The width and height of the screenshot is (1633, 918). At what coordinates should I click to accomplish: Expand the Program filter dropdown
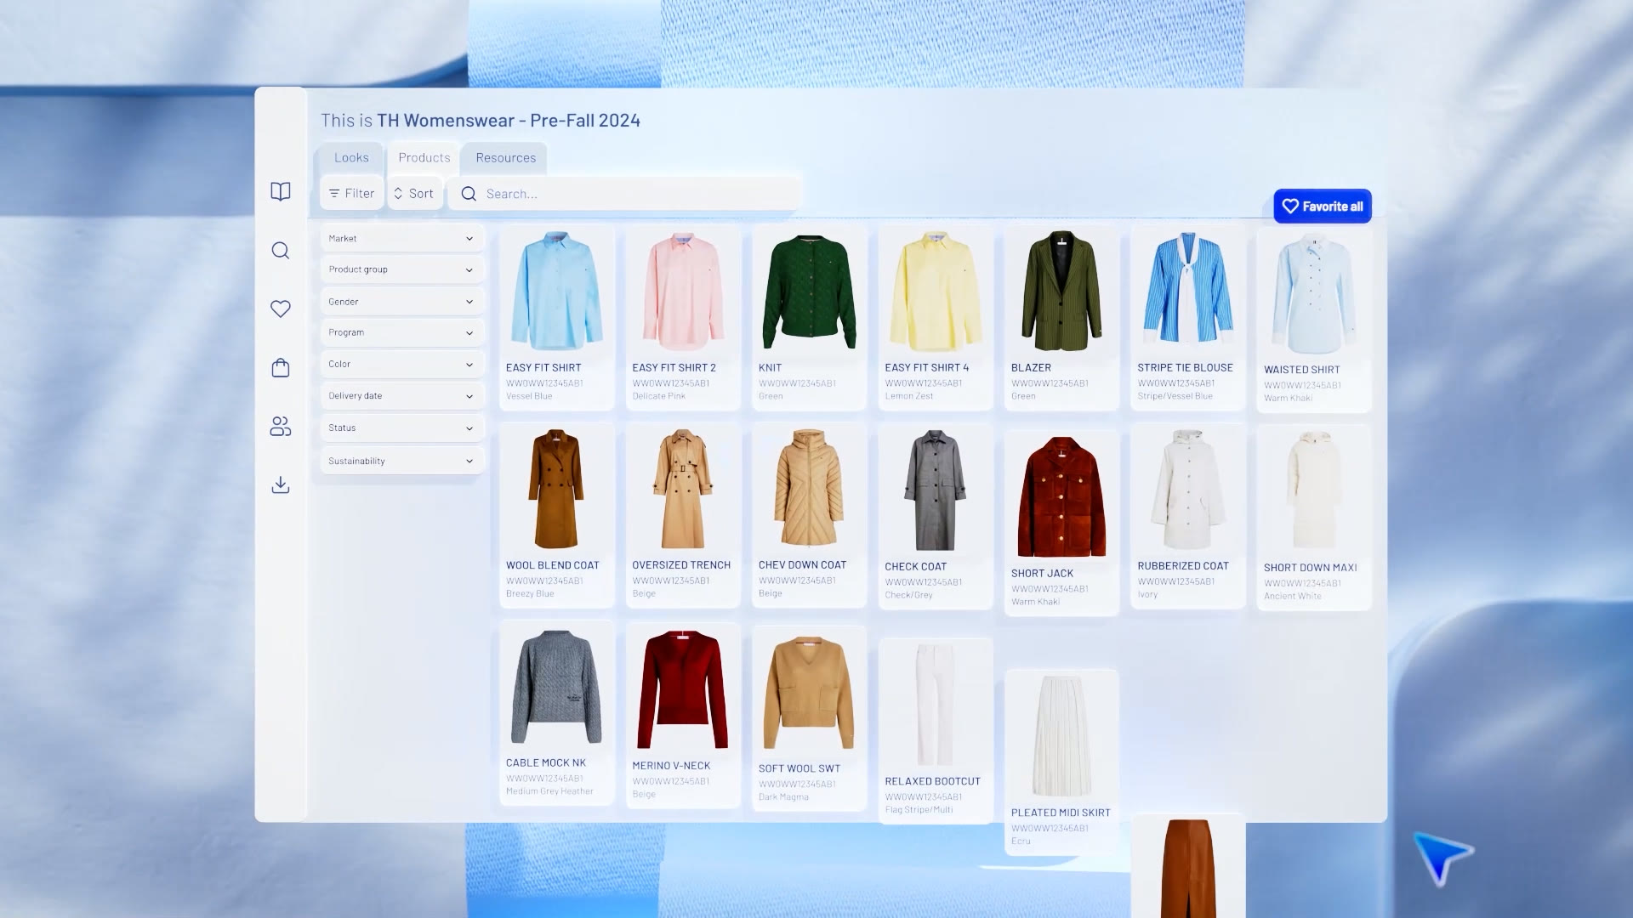pos(402,332)
